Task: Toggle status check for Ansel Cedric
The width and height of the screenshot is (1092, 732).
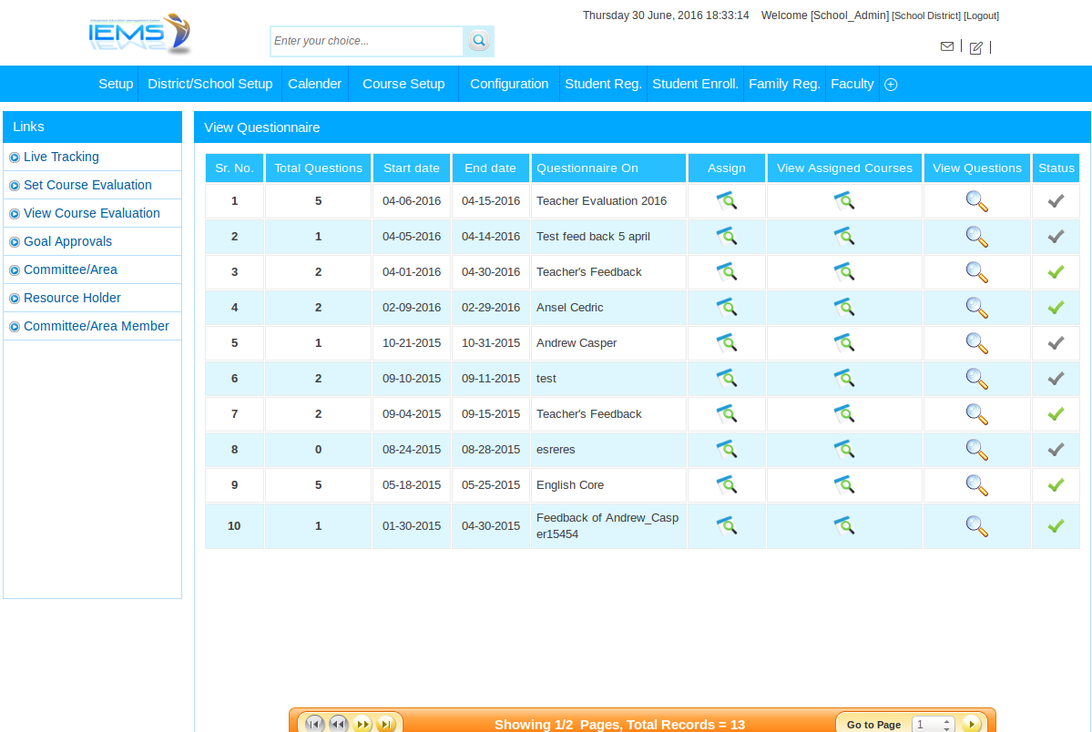Action: coord(1056,308)
